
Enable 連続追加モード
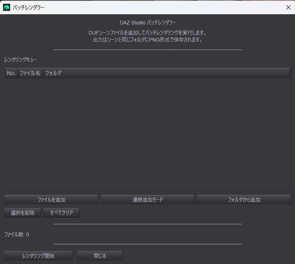(147, 199)
